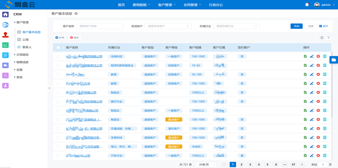Select the checkbox for the 教育 50-100 row
Viewport: 338px width, 168px height.
58,75
